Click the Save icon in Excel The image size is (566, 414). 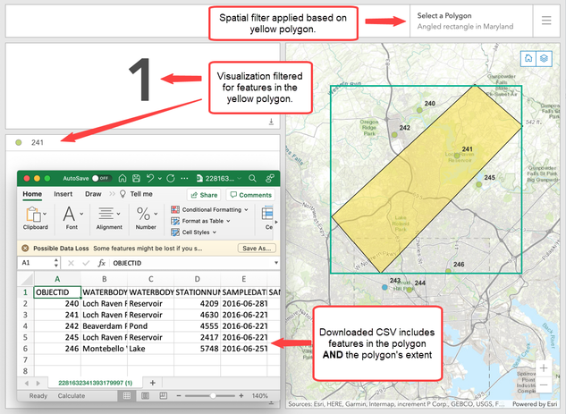point(136,178)
